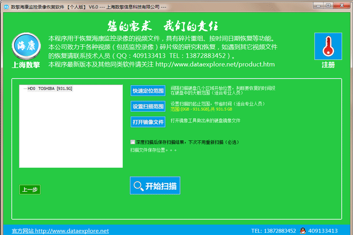Click TEL: 13872883452 in footer
The image size is (353, 235).
point(274,231)
